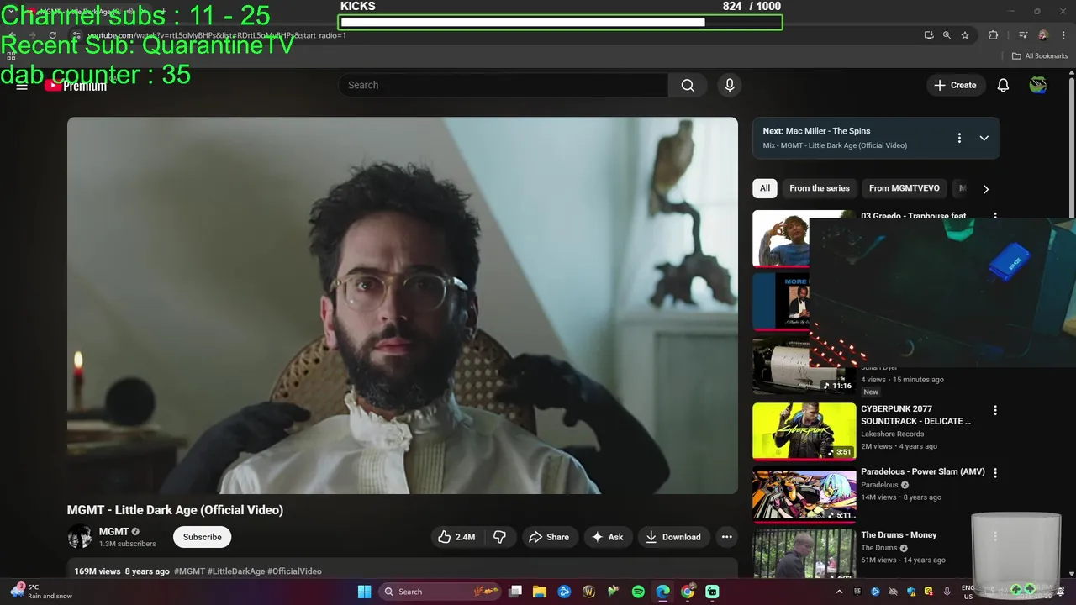Open the Paradelous Power Slam thumbnail
This screenshot has height=605, width=1076.
[x=804, y=495]
